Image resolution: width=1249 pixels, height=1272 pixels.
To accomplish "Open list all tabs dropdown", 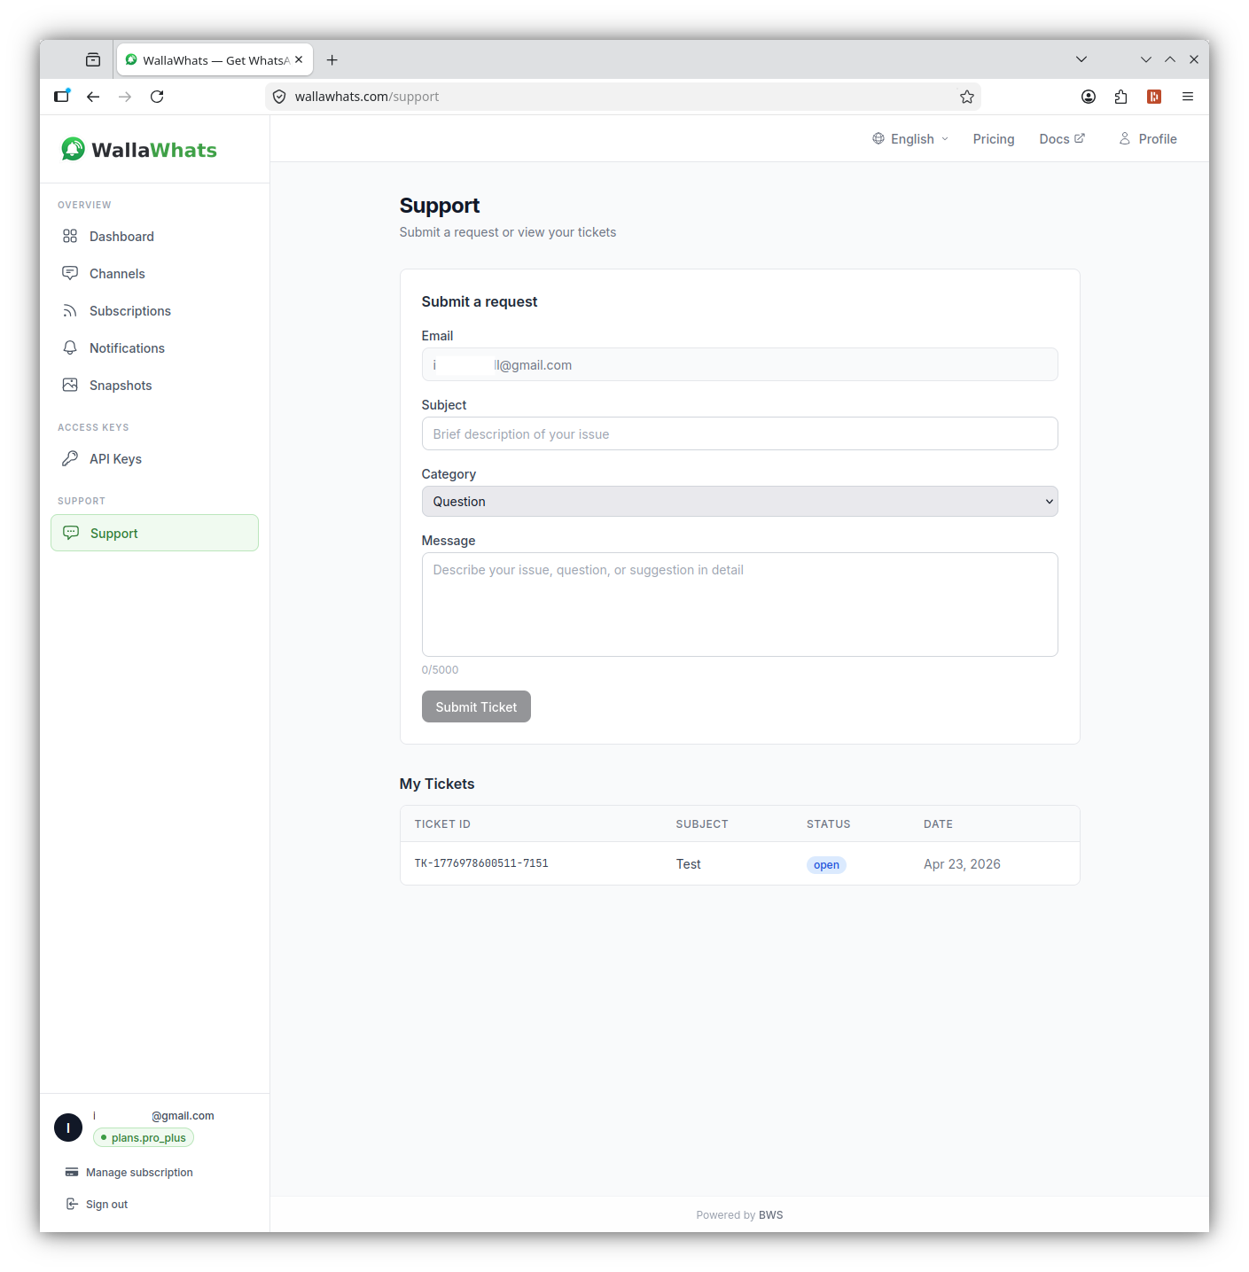I will click(x=1081, y=59).
